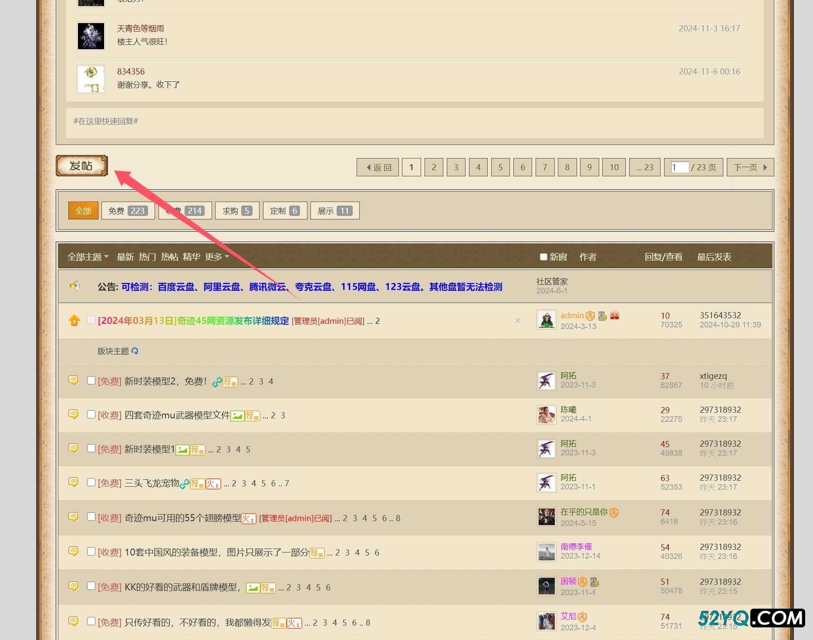Click the announcement speaker icon
Viewport: 813px width, 640px height.
click(74, 286)
